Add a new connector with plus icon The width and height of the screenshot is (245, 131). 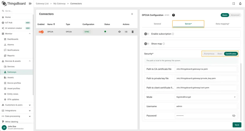(x=132, y=14)
